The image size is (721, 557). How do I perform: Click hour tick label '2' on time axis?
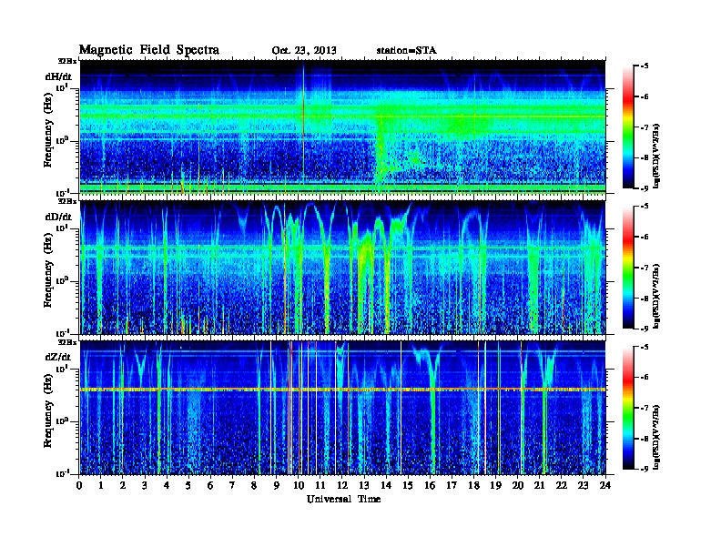(x=123, y=485)
